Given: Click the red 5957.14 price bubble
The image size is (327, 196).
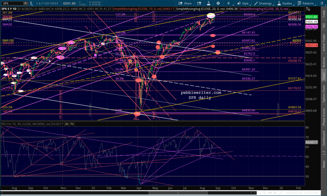Looking at the screenshot, I should [x=311, y=45].
